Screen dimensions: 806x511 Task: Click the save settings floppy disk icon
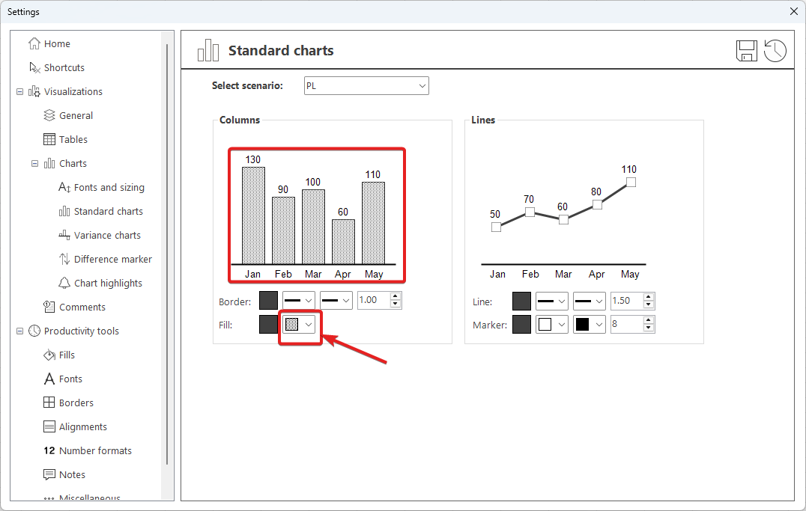click(x=747, y=51)
